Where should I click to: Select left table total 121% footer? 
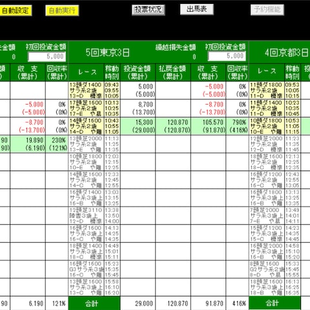[57, 304]
